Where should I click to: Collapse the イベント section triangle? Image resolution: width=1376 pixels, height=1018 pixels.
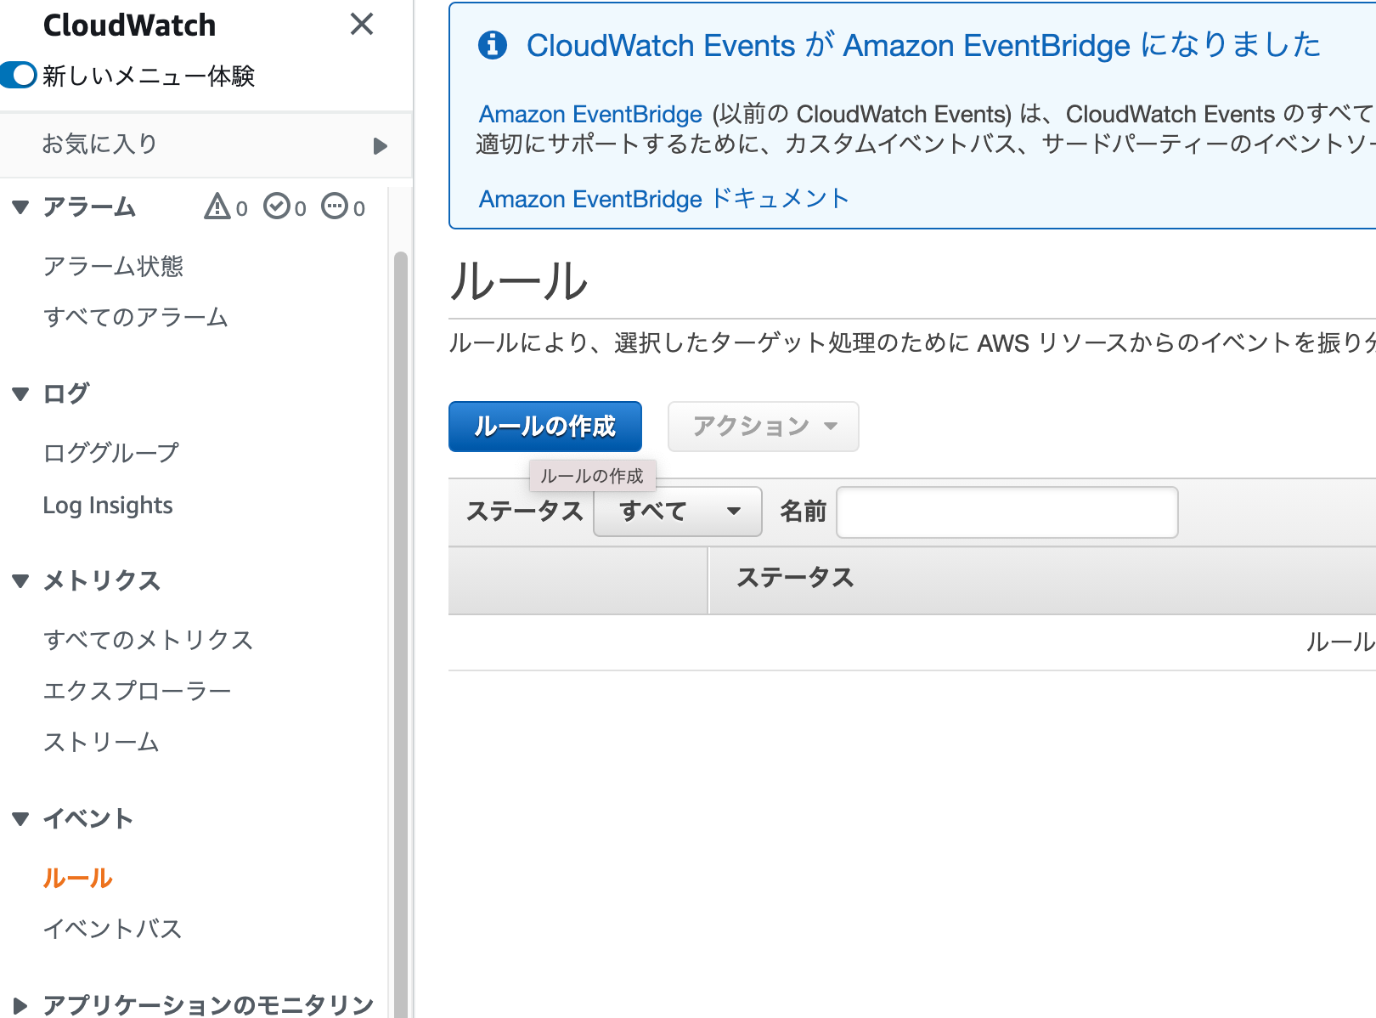pyautogui.click(x=21, y=818)
